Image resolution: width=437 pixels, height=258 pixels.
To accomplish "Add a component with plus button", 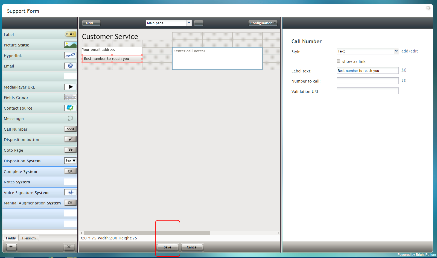I will click(x=11, y=247).
